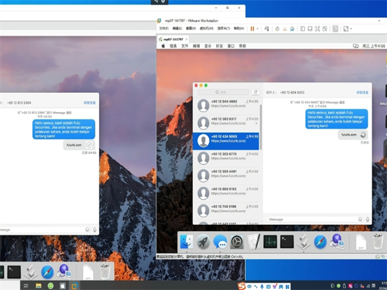Click the search field in Messages sidebar
Screen dimensions: 387x290
(x=223, y=92)
